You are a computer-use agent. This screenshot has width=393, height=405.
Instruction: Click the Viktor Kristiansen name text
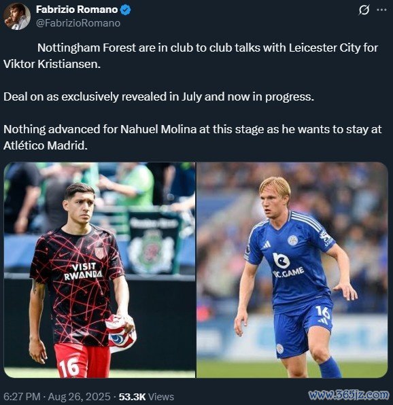coord(52,64)
